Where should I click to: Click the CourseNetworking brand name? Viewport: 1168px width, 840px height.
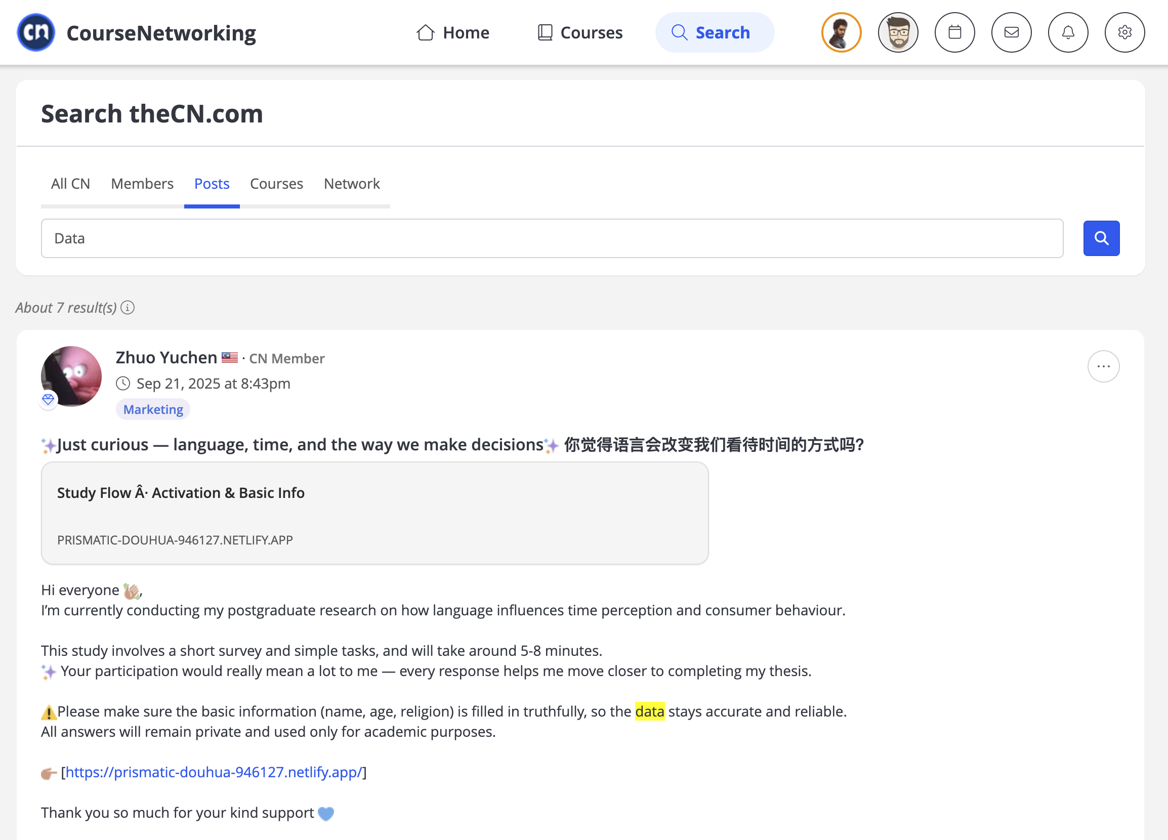161,33
